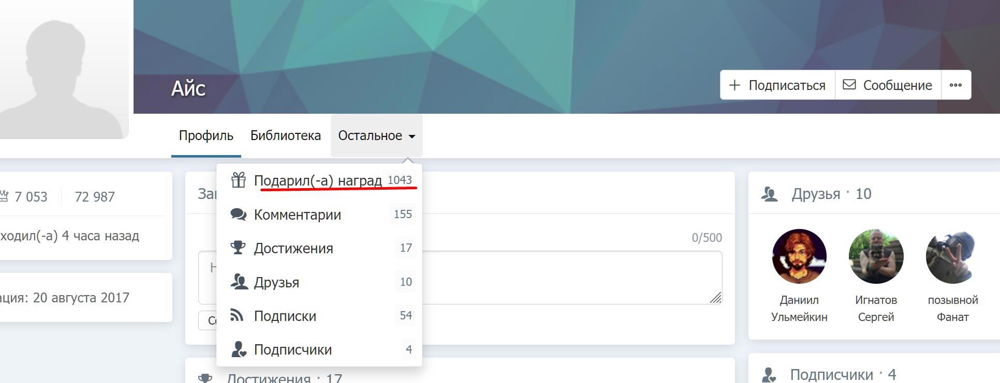This screenshot has width=1000, height=383.
Task: Click the friends icon in Друзья panel header
Action: tap(770, 194)
